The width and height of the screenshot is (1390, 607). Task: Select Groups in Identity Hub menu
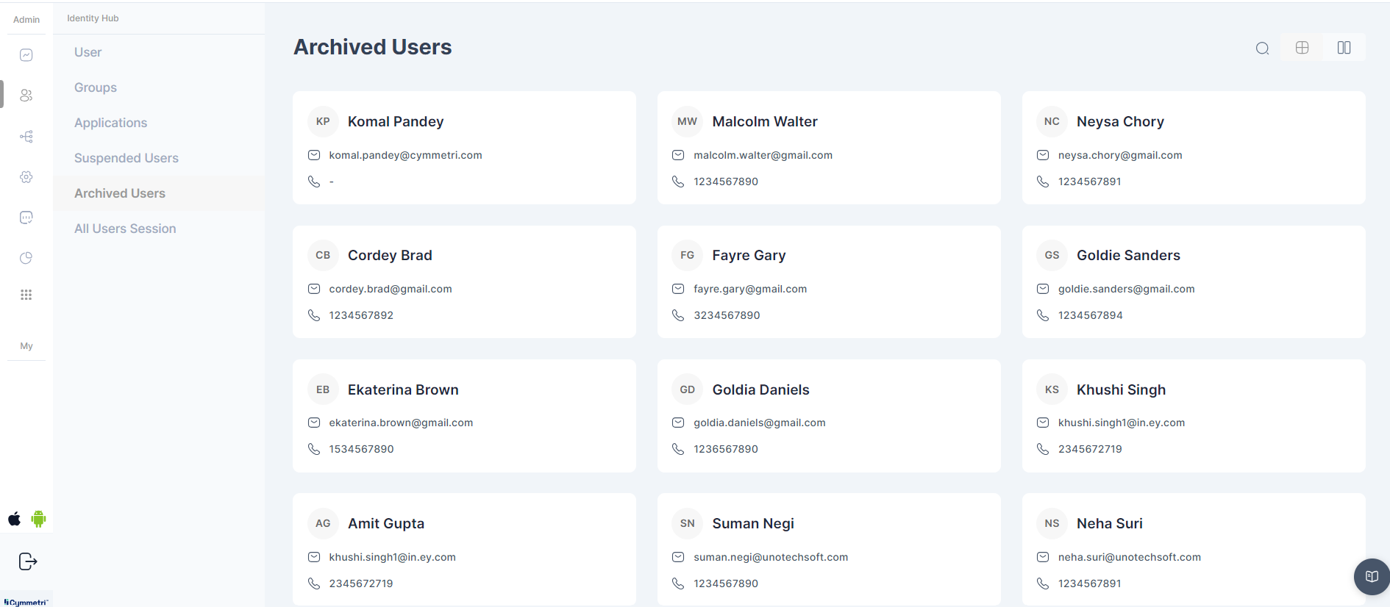[x=96, y=87]
